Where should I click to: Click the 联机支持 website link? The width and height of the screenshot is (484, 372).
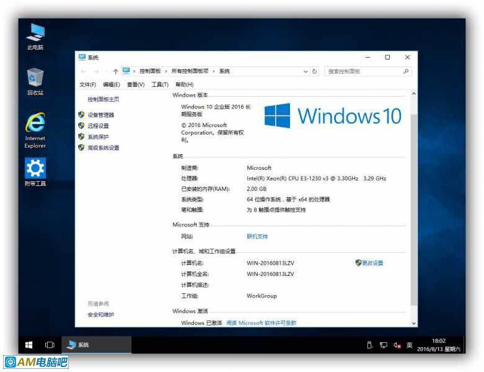pyautogui.click(x=257, y=236)
